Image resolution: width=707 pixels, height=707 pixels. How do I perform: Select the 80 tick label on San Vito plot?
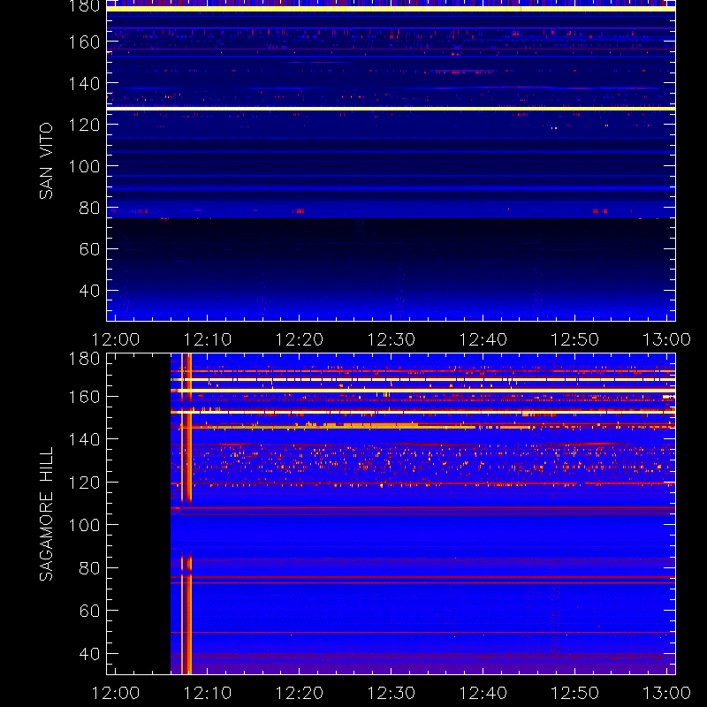(89, 208)
